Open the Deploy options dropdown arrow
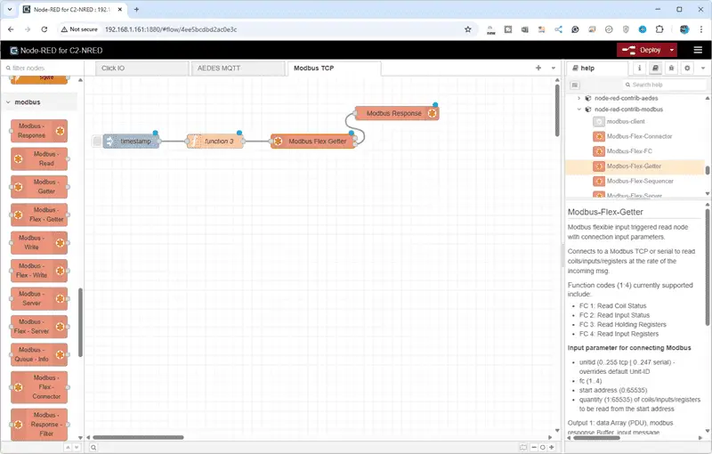The height and width of the screenshot is (454, 712). click(672, 50)
